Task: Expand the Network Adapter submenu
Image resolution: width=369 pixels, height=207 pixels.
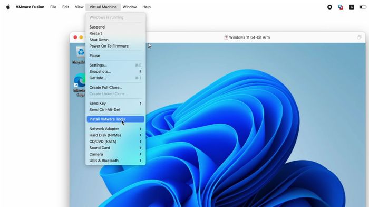Action: click(115, 129)
